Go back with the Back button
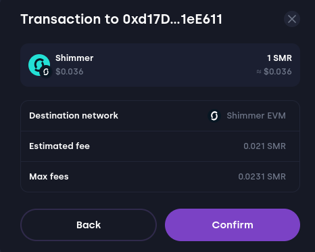This screenshot has width=315, height=252. point(89,225)
